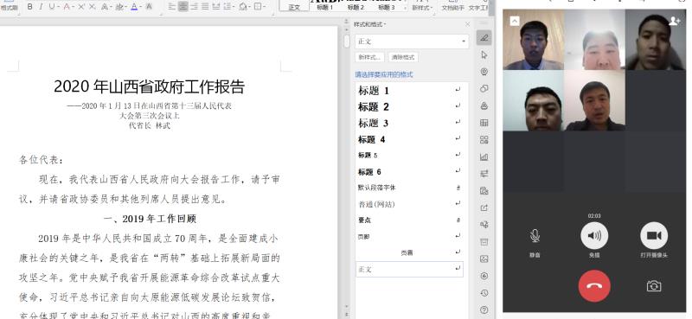Select top-left participant video thumbnail
This screenshot has height=319, width=692.
click(x=533, y=40)
